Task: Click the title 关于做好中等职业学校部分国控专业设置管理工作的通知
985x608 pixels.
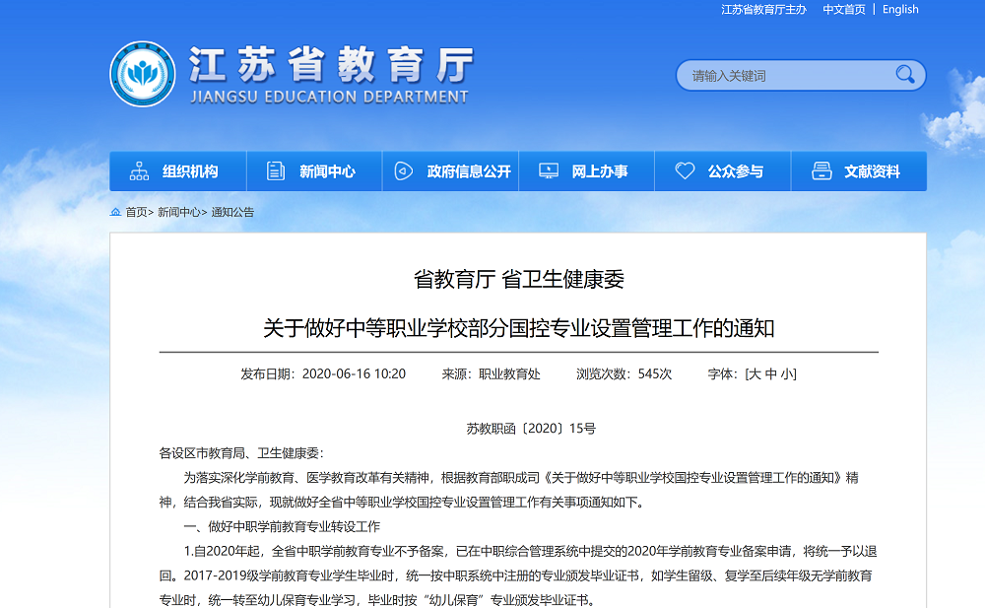Action: point(519,328)
